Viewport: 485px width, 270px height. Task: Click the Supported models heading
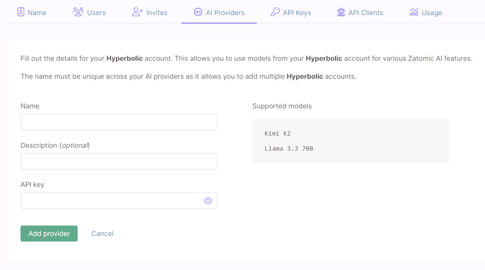(x=282, y=106)
